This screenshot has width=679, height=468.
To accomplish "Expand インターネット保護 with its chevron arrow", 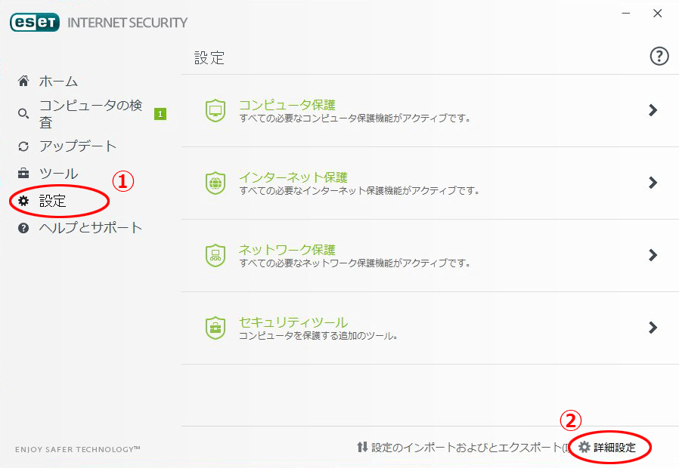I will point(653,183).
